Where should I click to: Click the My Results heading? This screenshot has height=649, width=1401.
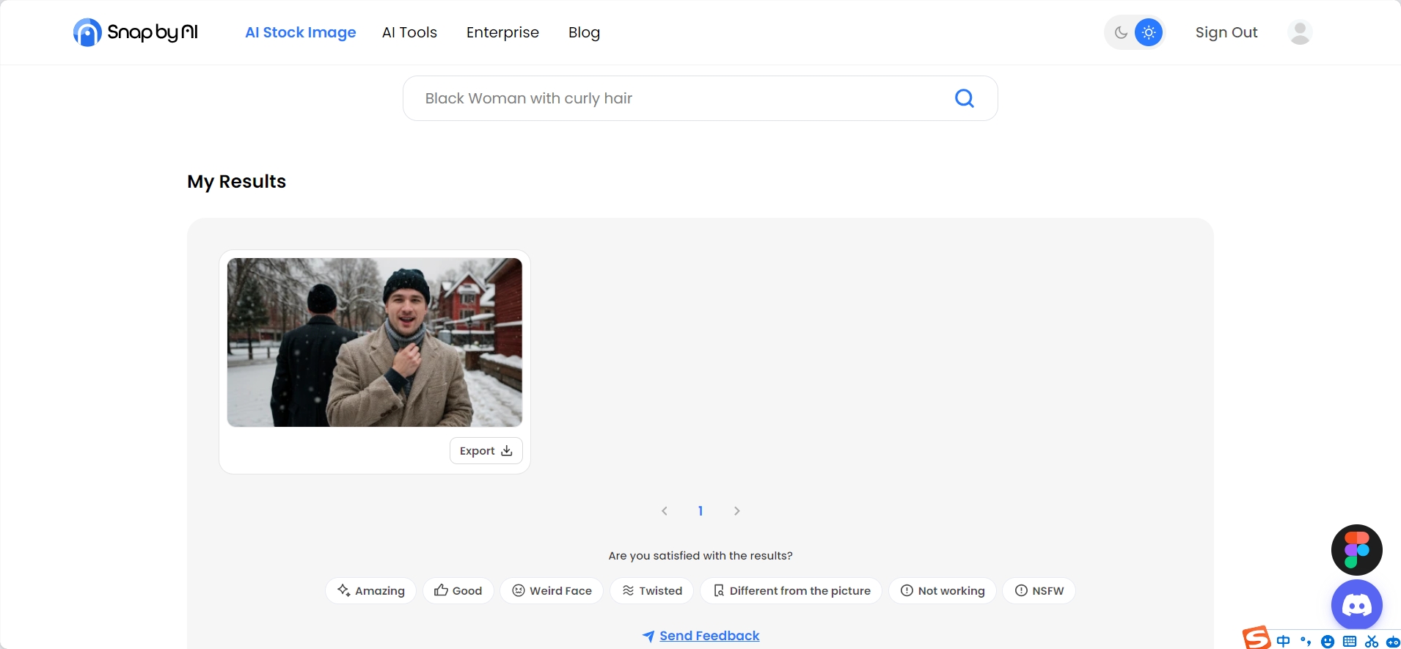click(236, 181)
